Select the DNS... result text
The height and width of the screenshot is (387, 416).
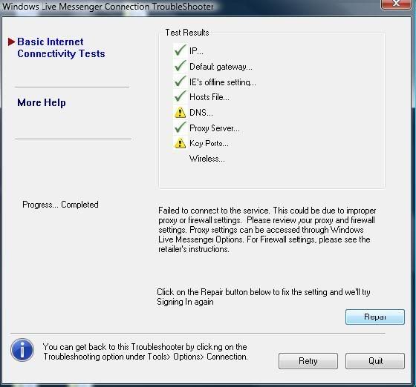[x=201, y=113]
